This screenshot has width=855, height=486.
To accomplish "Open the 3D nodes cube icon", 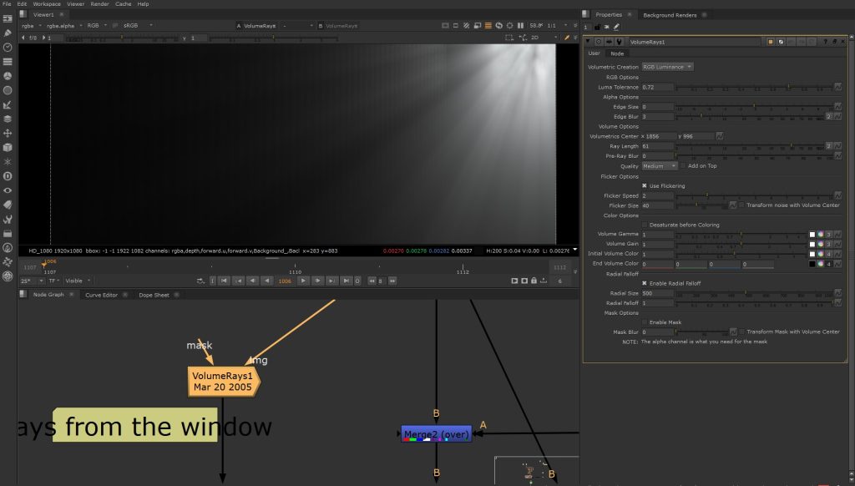I will coord(8,147).
